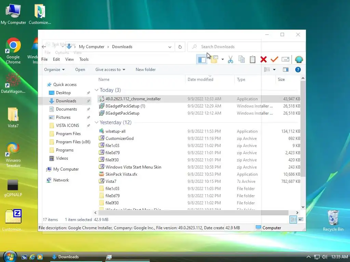Click the horizontal scrollbar of file list
This screenshot has height=262, width=350.
(193, 213)
